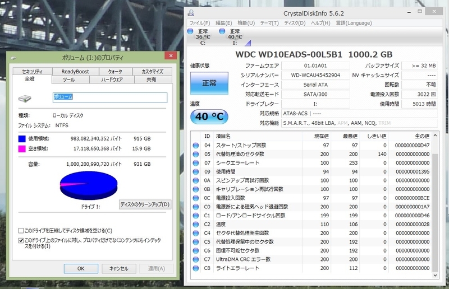Screen dimensions: 449x289
Task: Click ディスクのクリーンアップ(D) button
Action: (x=145, y=204)
